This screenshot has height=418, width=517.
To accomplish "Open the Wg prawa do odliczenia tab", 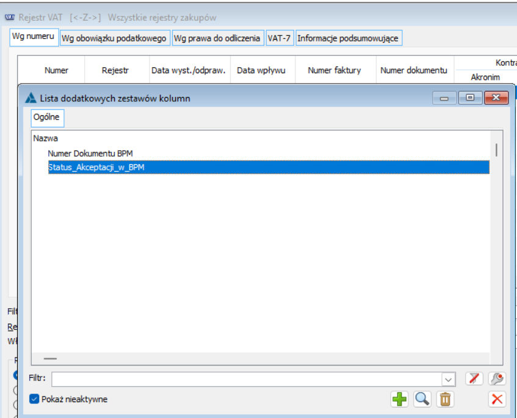I will (217, 38).
